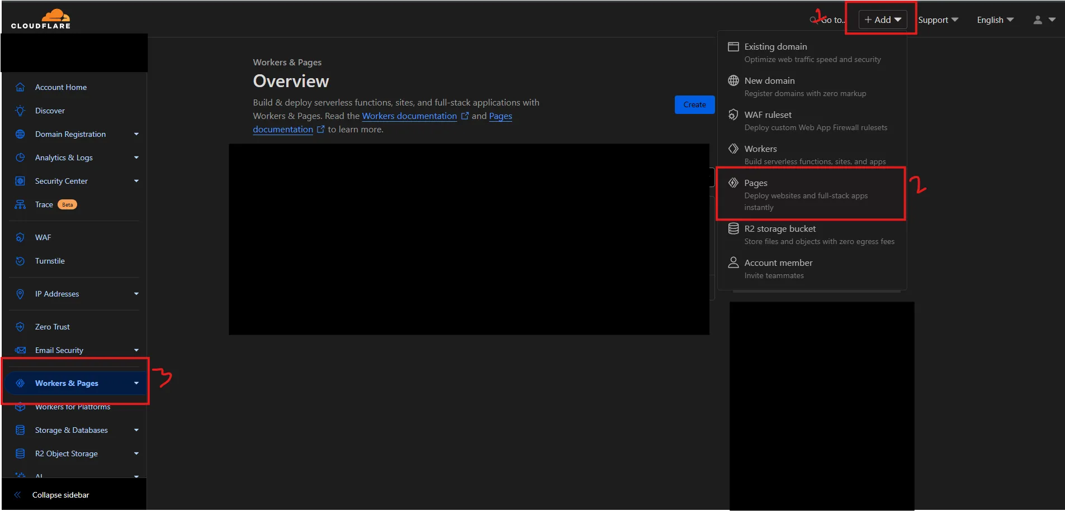Open the Support dropdown menu
Image resolution: width=1065 pixels, height=511 pixels.
coord(938,20)
